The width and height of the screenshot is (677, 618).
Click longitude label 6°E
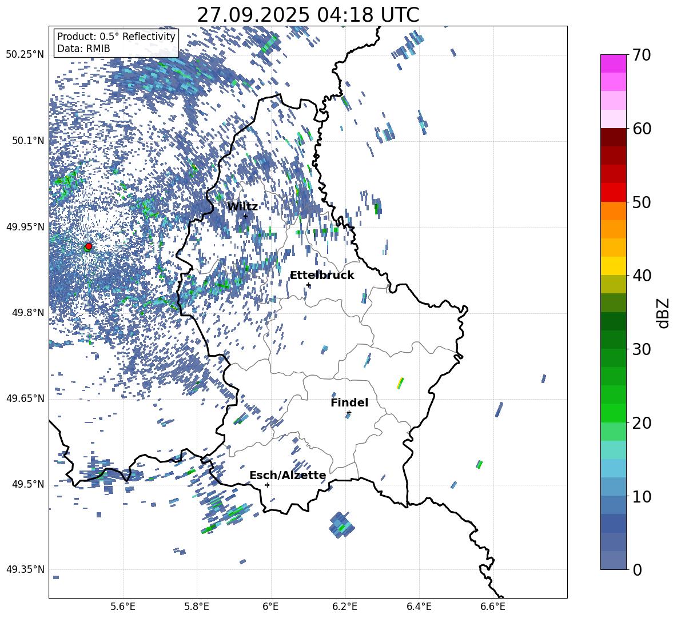coord(270,607)
